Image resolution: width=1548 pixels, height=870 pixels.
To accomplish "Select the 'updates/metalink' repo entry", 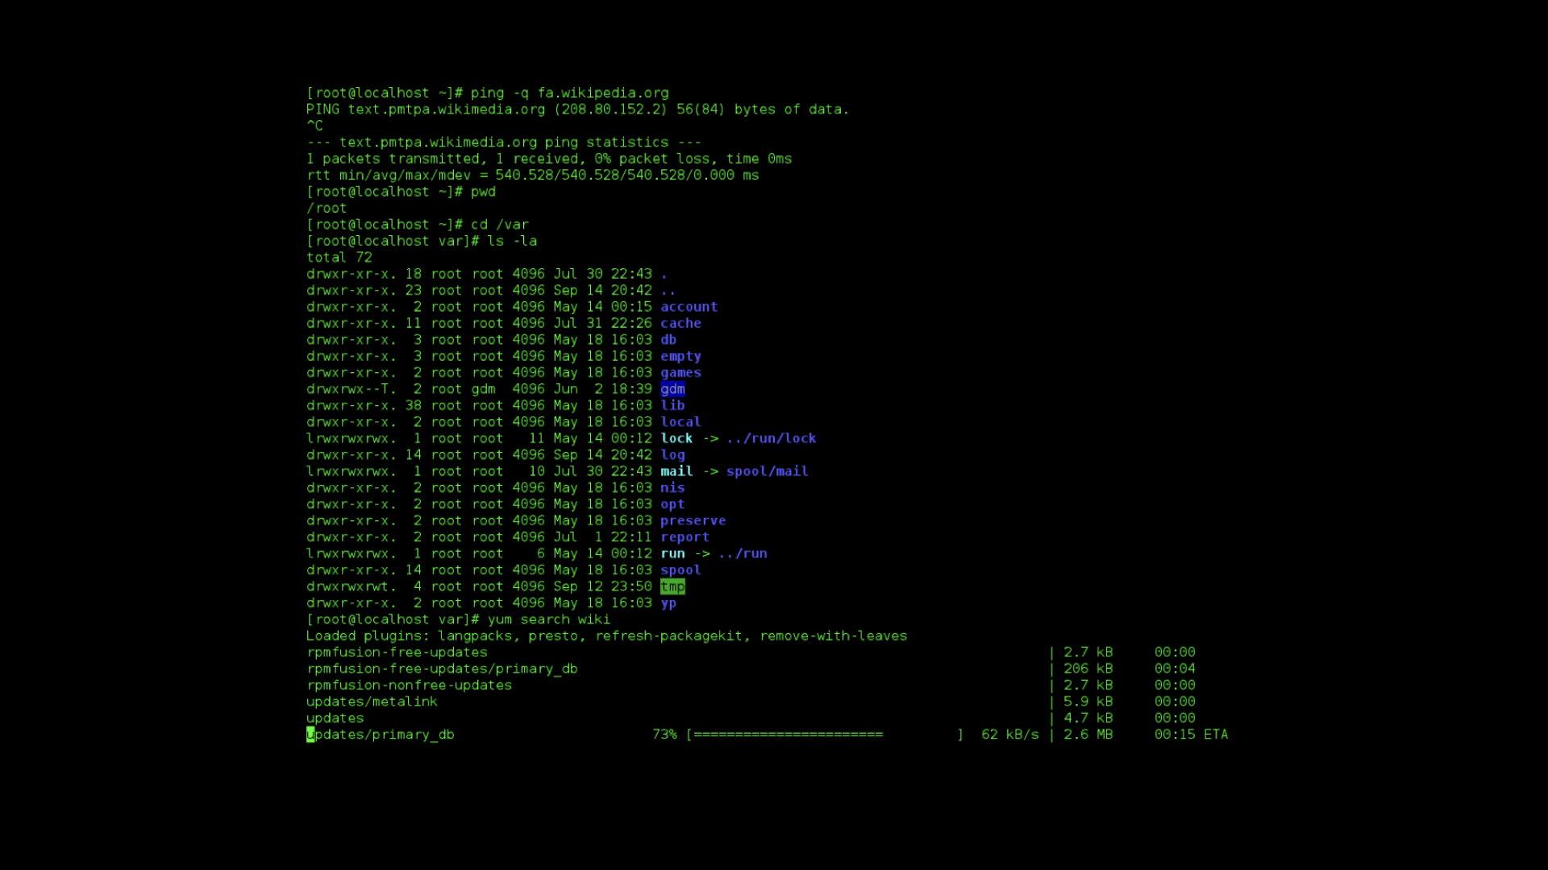I will (372, 701).
